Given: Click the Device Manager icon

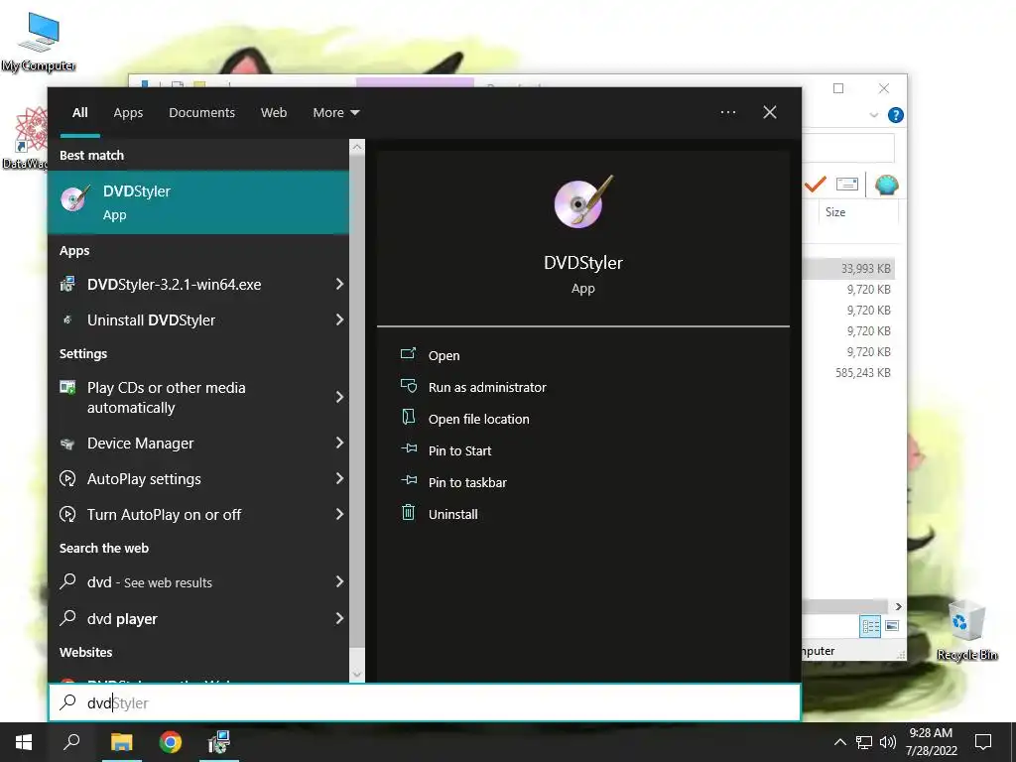Looking at the screenshot, I should (x=67, y=444).
